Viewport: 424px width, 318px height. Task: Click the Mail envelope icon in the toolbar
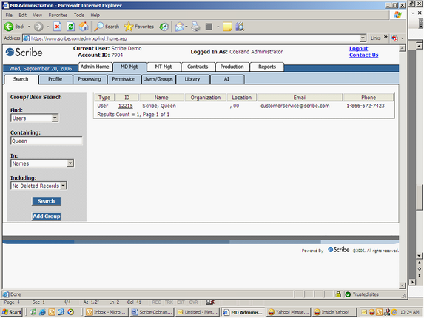click(x=179, y=27)
